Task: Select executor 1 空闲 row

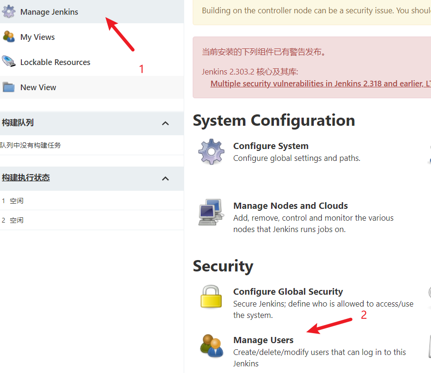Action: pos(92,201)
